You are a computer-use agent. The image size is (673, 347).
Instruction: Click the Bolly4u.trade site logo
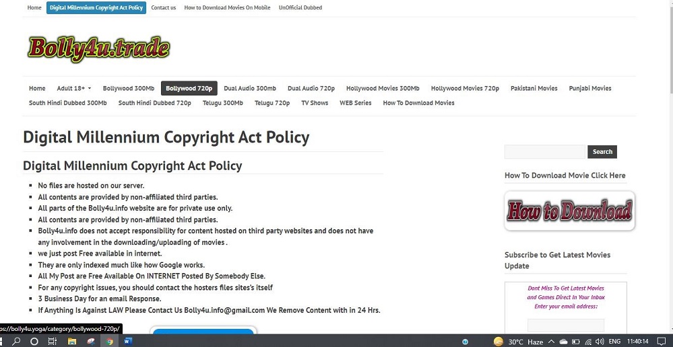point(99,49)
